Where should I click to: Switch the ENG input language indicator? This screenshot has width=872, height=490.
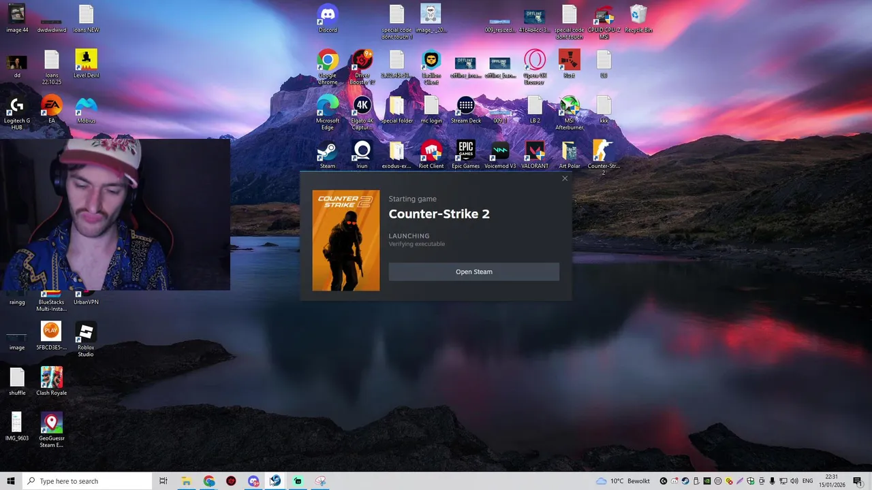click(807, 481)
